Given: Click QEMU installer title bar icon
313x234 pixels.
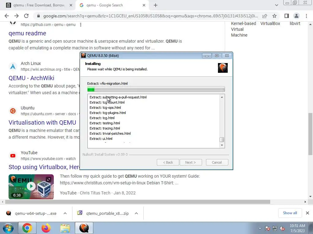Looking at the screenshot, I should 83,55.
